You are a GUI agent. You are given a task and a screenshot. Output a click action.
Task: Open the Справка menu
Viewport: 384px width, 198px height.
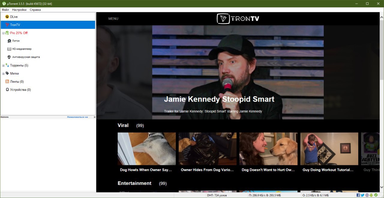35,10
